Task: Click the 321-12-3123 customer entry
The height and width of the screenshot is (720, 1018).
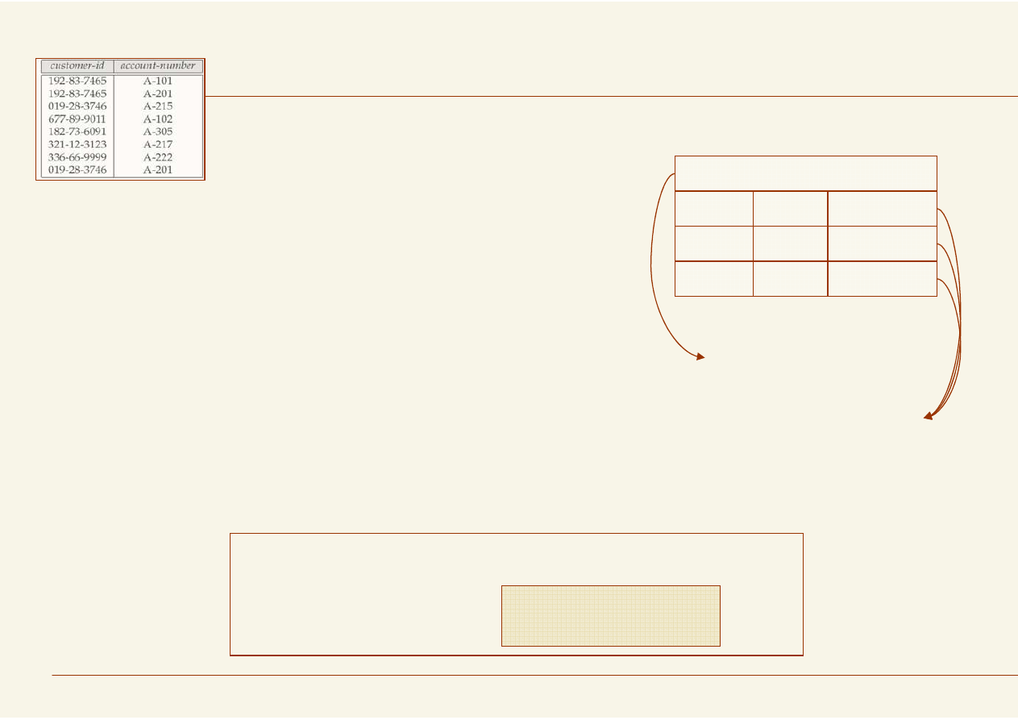Action: point(77,144)
